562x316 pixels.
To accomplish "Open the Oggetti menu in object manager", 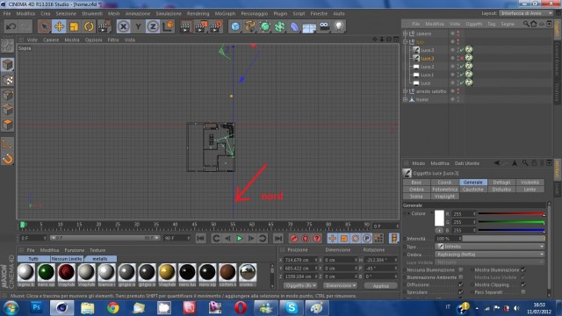I will click(x=474, y=24).
